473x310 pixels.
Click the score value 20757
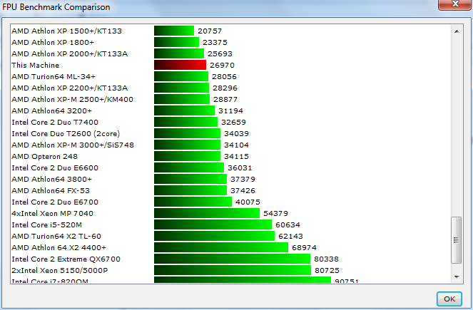(x=210, y=31)
